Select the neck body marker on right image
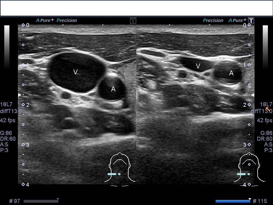Viewport: 273px width, 205px height. tap(249, 169)
